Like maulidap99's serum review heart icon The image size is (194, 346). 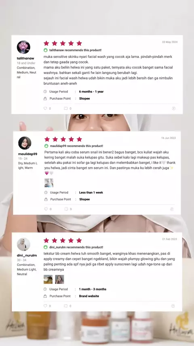click(x=46, y=209)
